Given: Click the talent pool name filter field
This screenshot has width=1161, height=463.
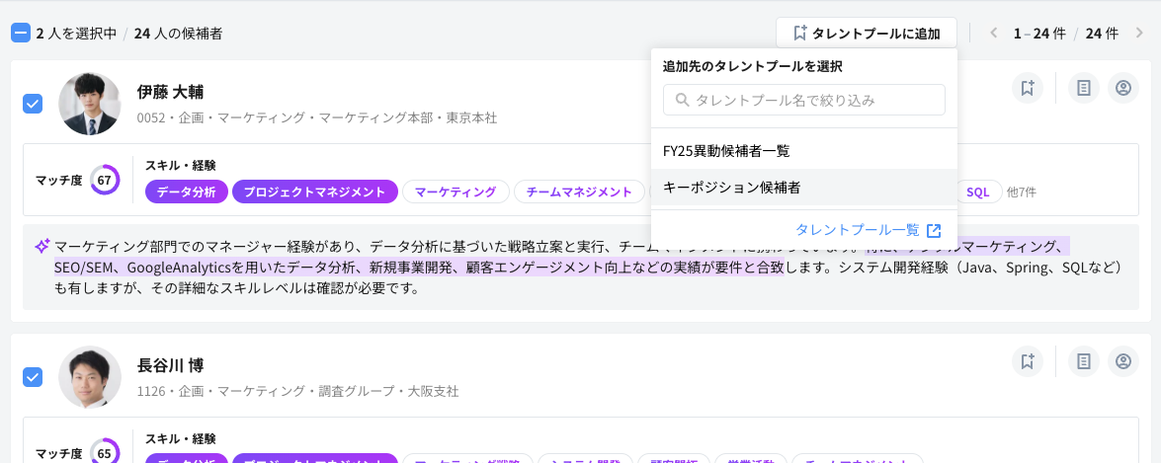Looking at the screenshot, I should [804, 100].
